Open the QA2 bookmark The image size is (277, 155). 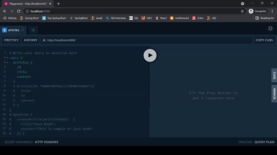(146, 18)
